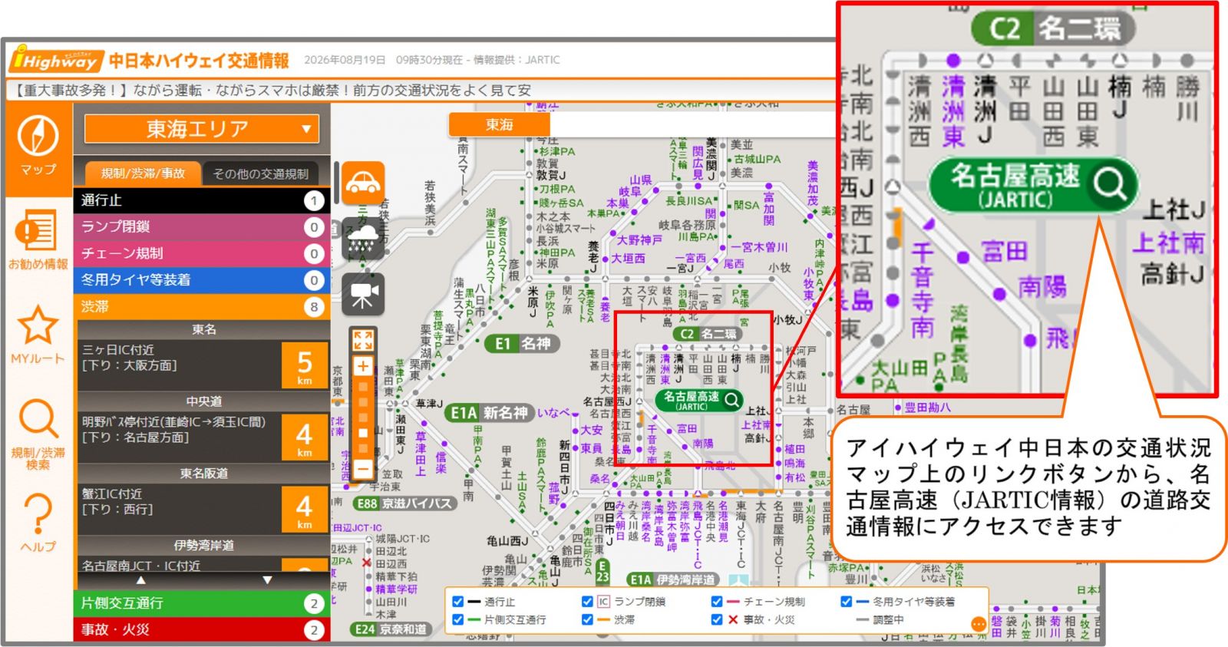Open the 東海エリア area dropdown

click(x=201, y=129)
